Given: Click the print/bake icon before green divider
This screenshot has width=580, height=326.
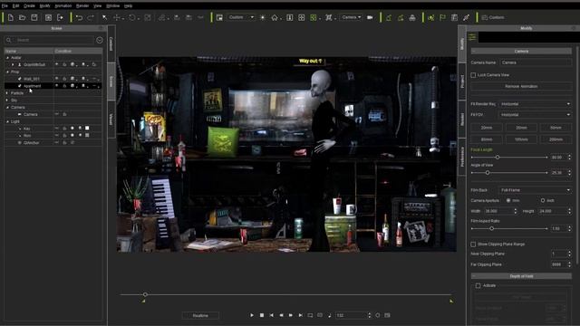Looking at the screenshot, I should [x=412, y=17].
